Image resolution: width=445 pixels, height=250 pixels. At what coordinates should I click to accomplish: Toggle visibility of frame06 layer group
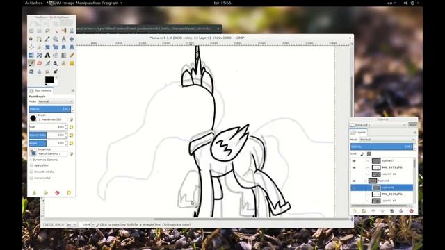tap(354, 181)
